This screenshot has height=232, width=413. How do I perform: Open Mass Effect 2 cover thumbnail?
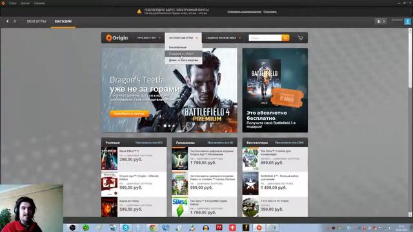click(x=109, y=159)
